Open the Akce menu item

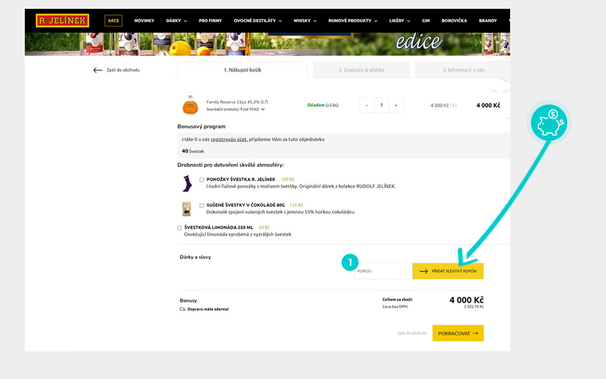pos(113,21)
